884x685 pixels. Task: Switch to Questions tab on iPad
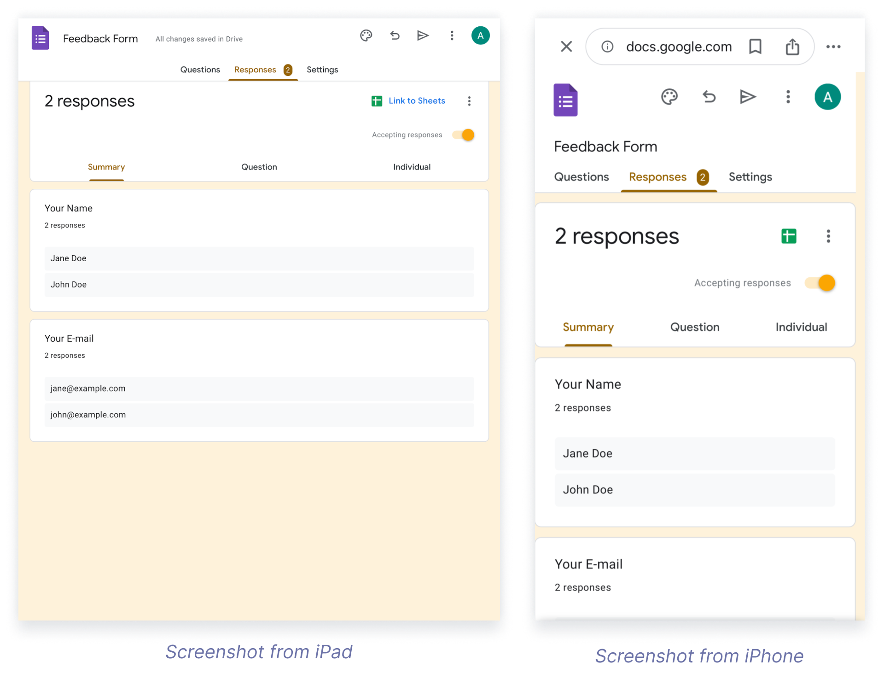pos(200,70)
